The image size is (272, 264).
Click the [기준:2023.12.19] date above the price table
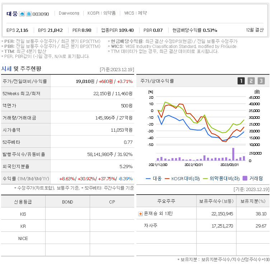tap(117, 69)
